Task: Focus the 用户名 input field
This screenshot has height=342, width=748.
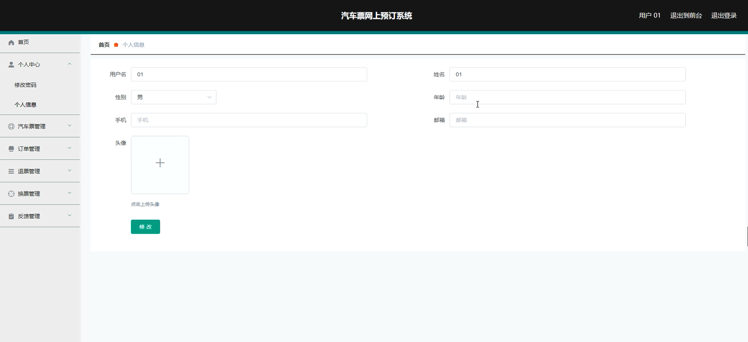Action: click(x=249, y=75)
